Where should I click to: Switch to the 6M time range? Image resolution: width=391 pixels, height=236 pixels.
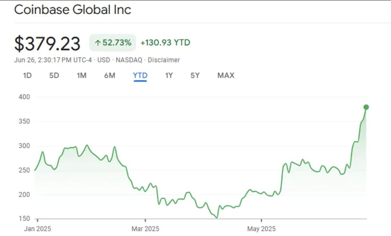tap(110, 76)
